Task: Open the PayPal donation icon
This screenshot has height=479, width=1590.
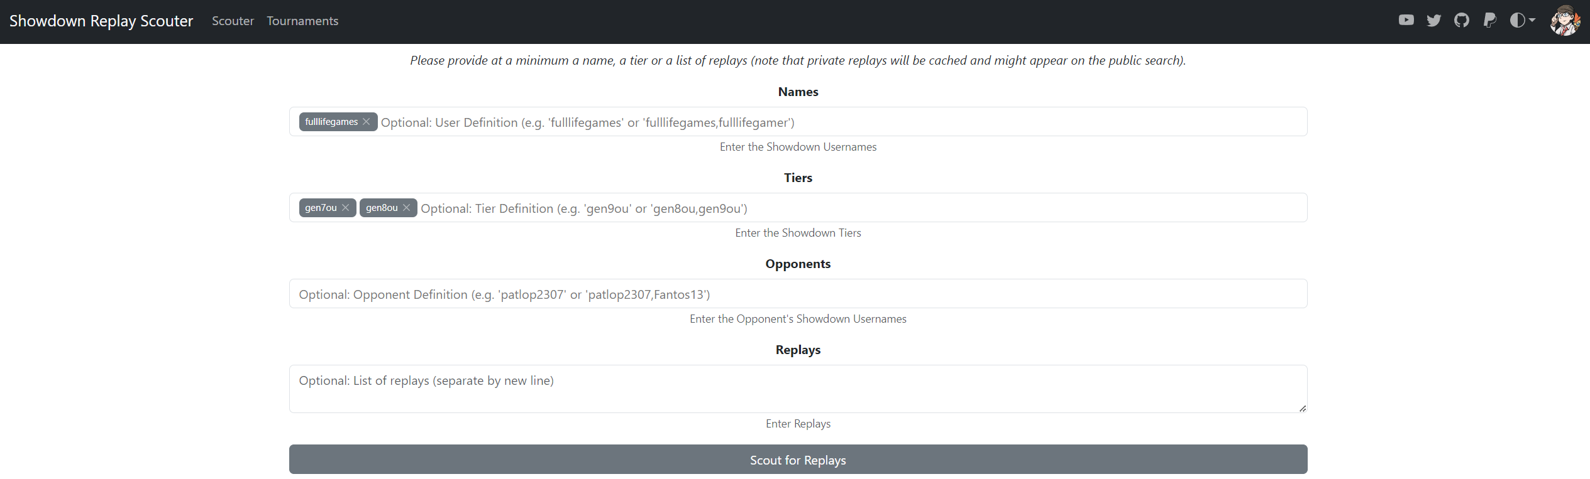Action: coord(1489,21)
